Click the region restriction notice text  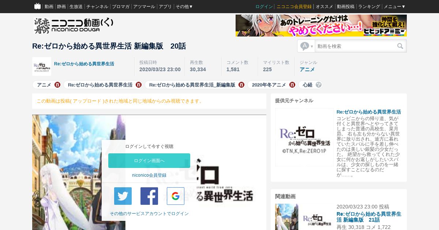click(120, 101)
